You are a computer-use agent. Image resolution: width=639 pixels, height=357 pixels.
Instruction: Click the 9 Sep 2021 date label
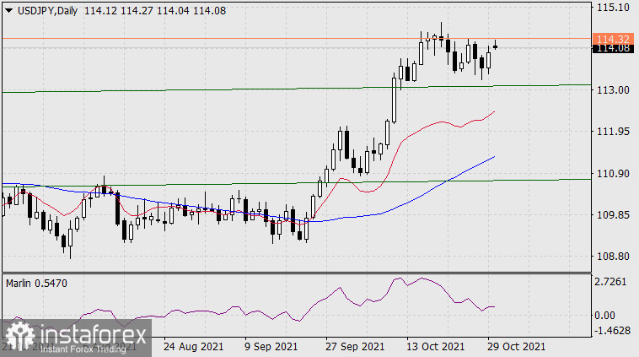coord(271,347)
